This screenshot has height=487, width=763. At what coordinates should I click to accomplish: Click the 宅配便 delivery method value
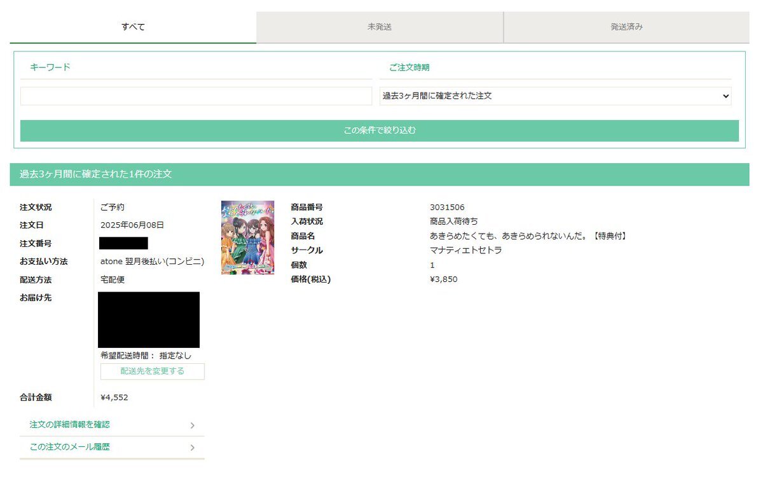point(113,280)
